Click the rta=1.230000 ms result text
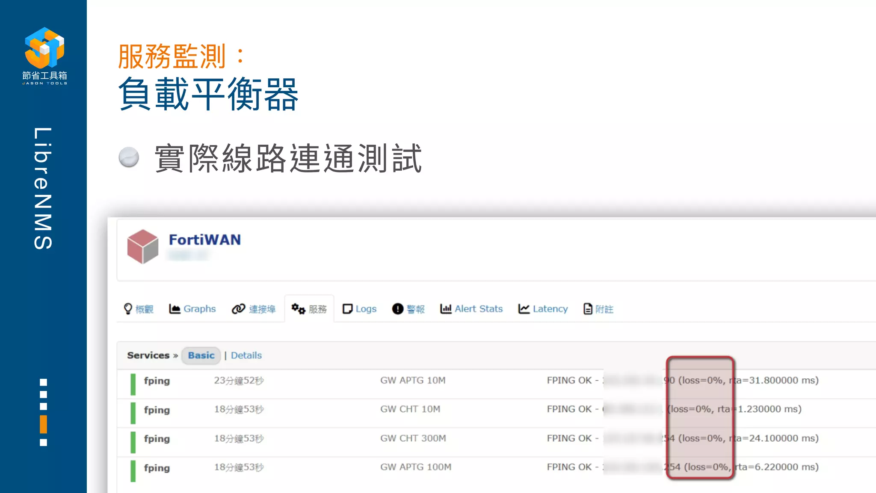876x493 pixels. tap(759, 409)
